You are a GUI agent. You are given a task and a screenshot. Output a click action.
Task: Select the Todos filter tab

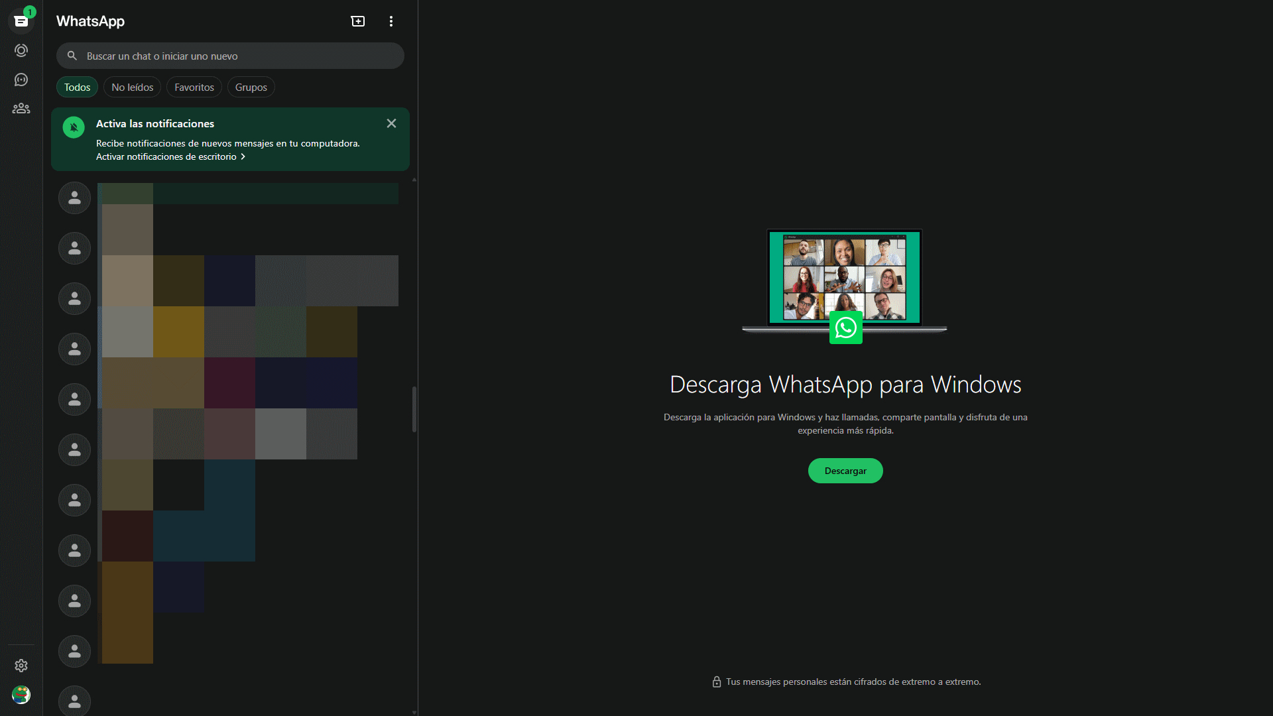pos(77,87)
